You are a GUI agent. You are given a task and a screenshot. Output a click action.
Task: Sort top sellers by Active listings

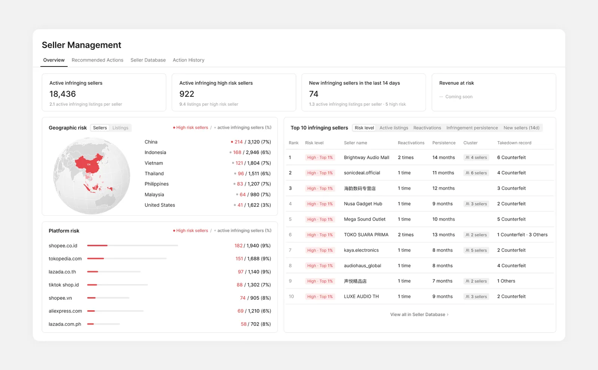394,128
